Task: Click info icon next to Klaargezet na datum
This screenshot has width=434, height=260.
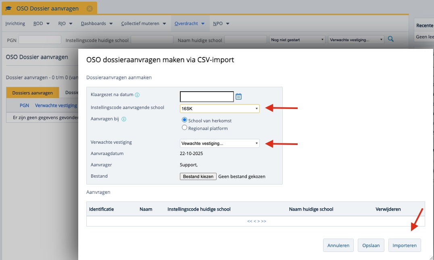Action: coord(137,95)
